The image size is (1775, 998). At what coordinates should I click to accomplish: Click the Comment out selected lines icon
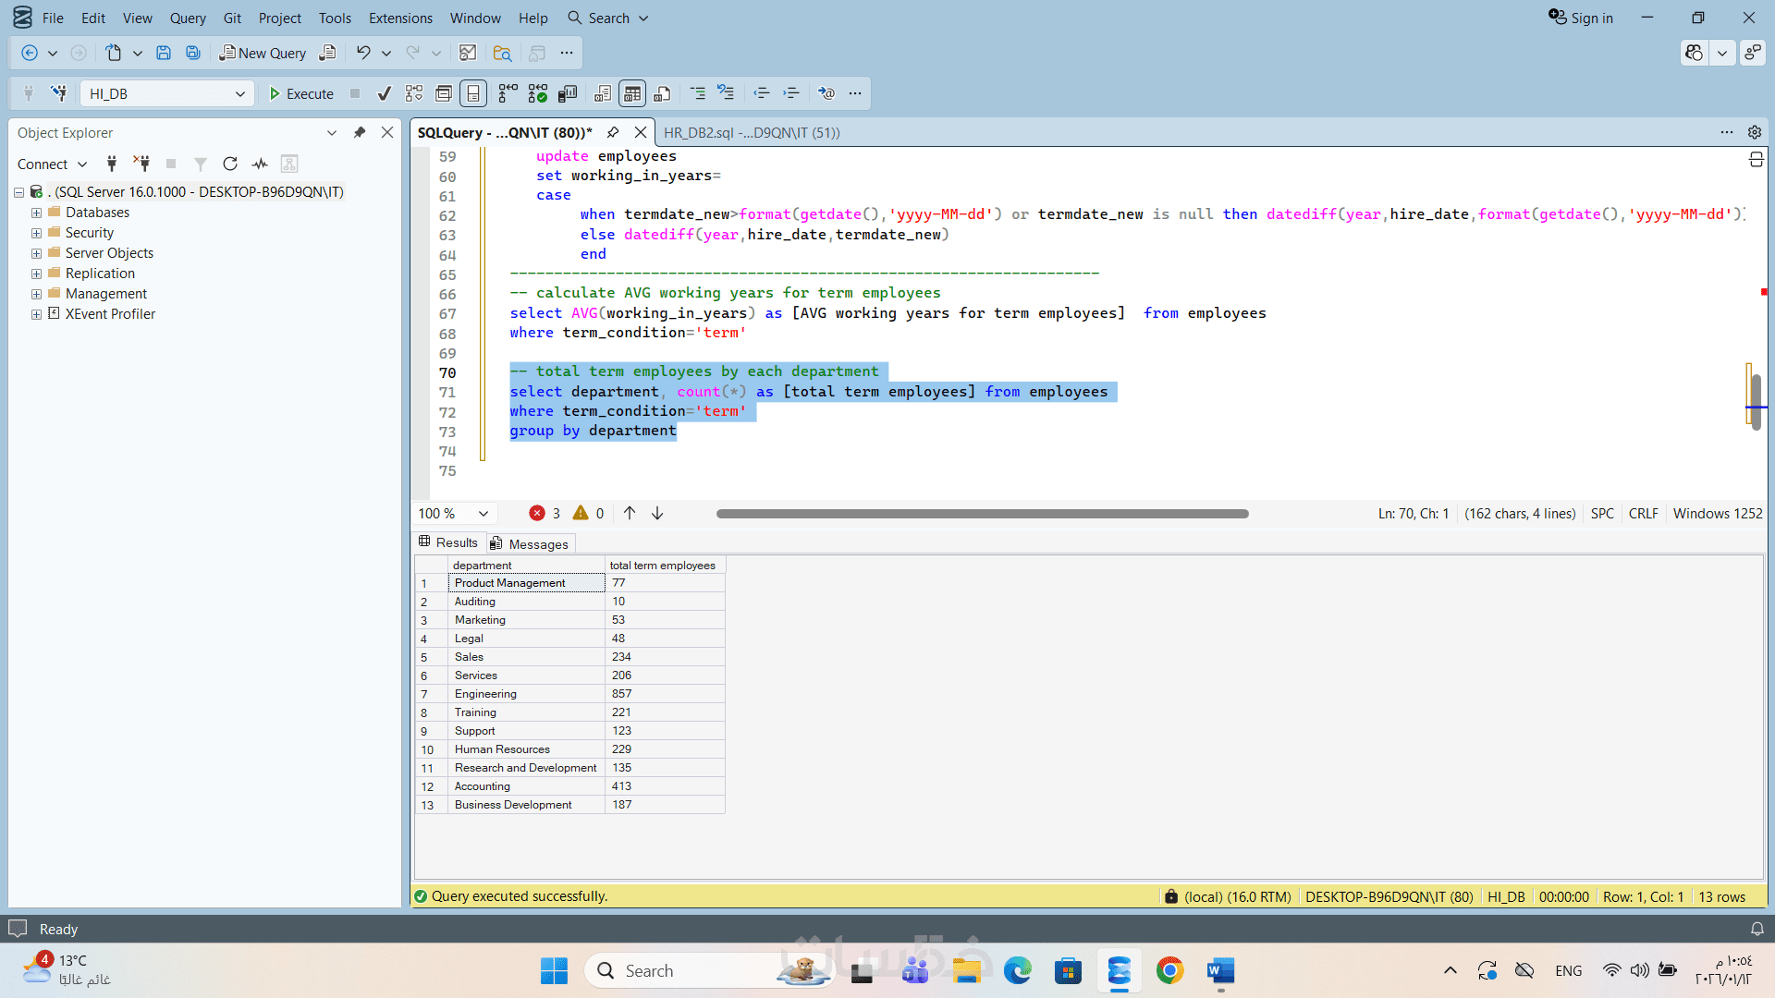(698, 93)
